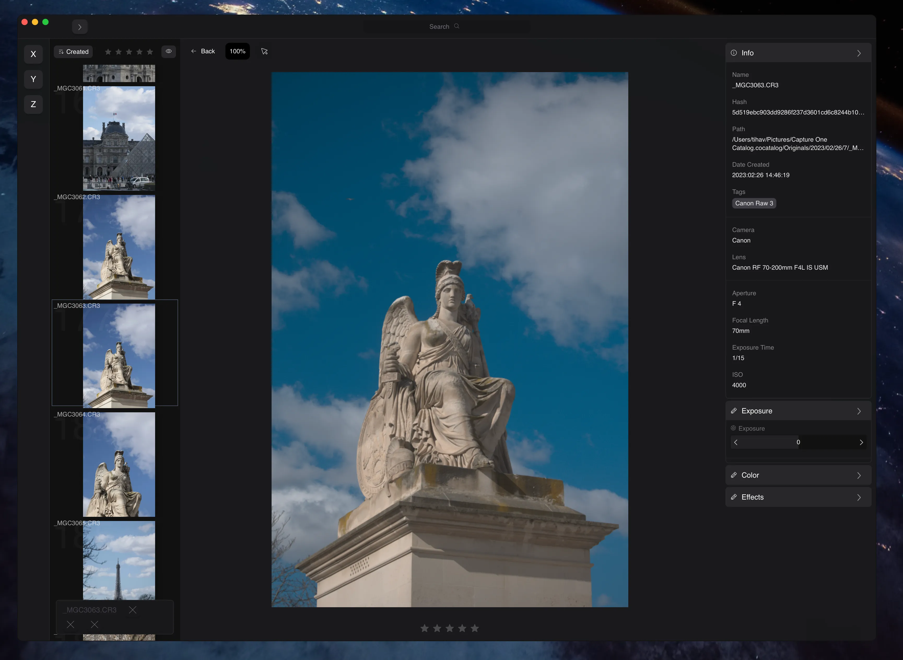Image resolution: width=903 pixels, height=660 pixels.
Task: Increase exposure with the right arrow
Action: tap(861, 442)
